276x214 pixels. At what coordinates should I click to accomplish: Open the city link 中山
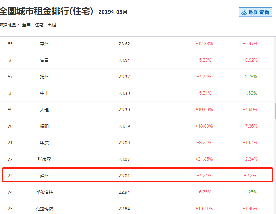[x=44, y=93]
